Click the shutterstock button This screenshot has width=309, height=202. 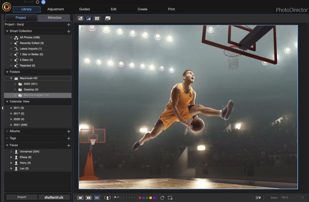pyautogui.click(x=54, y=197)
